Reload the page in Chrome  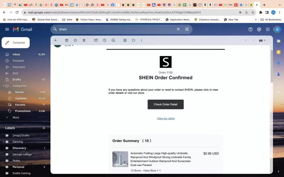(17, 12)
